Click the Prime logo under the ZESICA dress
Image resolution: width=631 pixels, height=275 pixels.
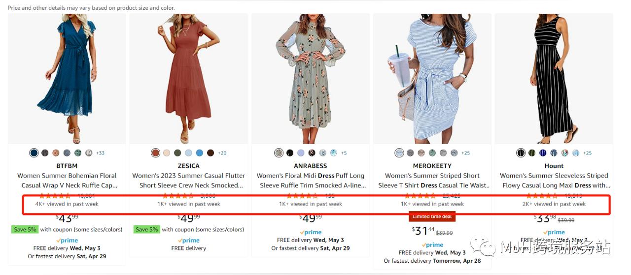(189, 240)
